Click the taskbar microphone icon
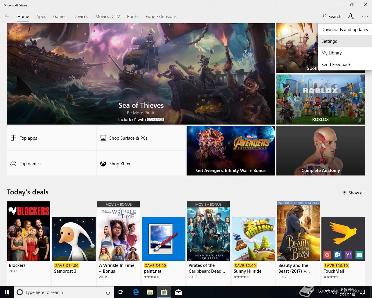The image size is (372, 298). pyautogui.click(x=108, y=292)
